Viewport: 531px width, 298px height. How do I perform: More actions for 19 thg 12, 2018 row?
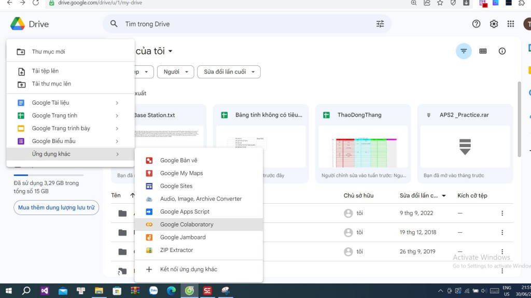coord(502,233)
